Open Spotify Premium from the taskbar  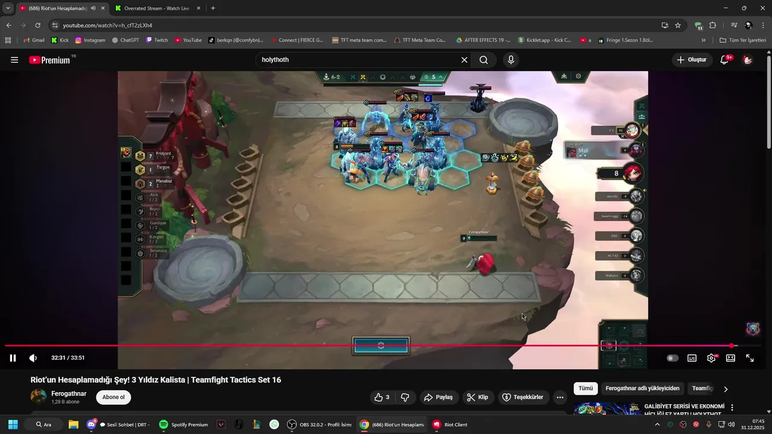point(184,424)
